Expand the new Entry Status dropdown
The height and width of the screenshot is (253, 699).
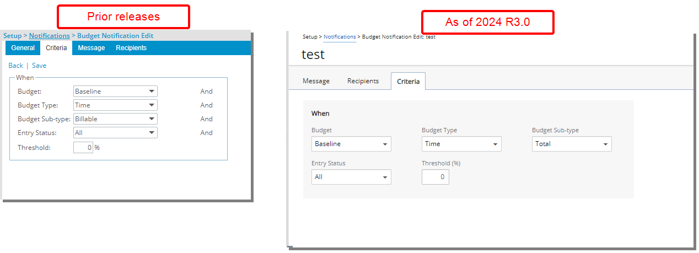click(351, 177)
